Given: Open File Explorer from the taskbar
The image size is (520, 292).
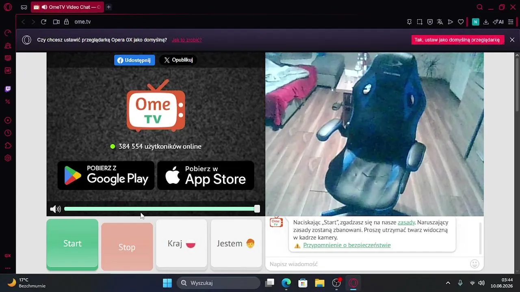Looking at the screenshot, I should (x=320, y=283).
